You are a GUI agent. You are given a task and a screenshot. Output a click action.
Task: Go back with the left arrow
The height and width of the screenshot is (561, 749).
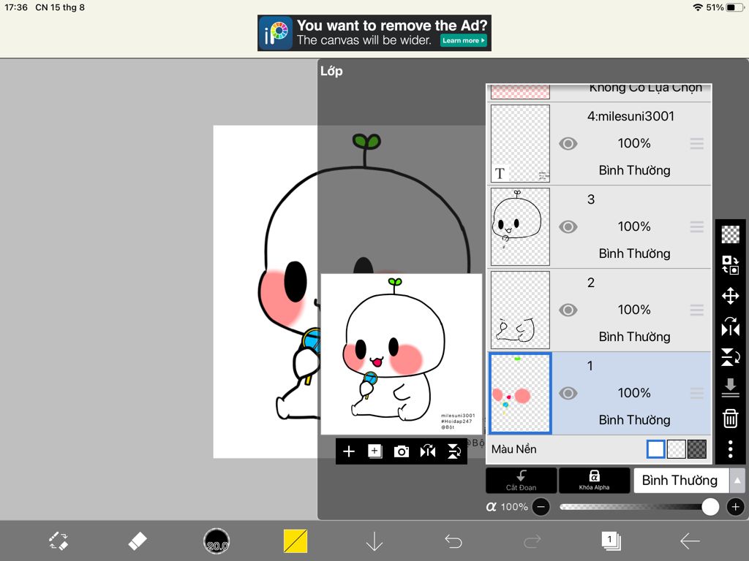690,541
